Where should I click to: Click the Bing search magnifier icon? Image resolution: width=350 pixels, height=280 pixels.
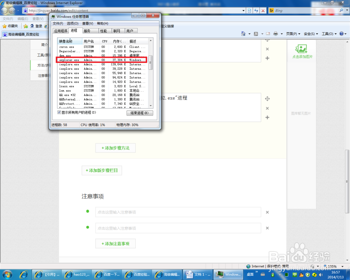[x=341, y=10]
